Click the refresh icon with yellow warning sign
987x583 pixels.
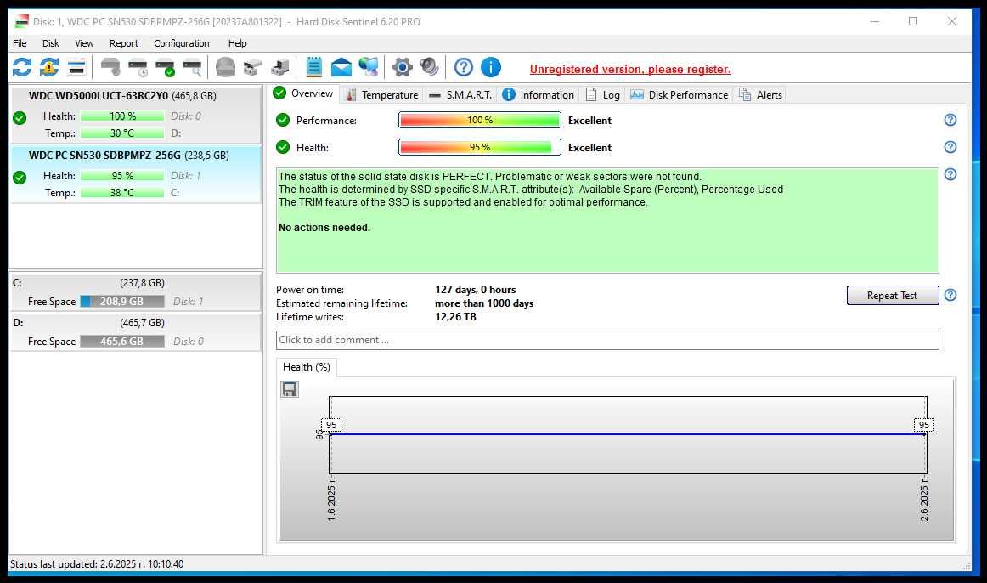coord(49,67)
